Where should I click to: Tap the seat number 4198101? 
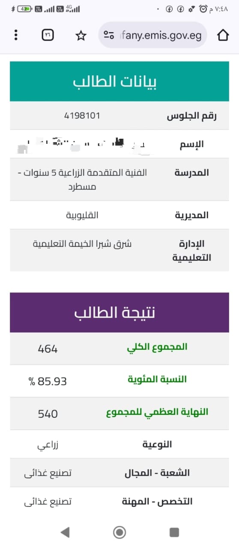(x=82, y=116)
